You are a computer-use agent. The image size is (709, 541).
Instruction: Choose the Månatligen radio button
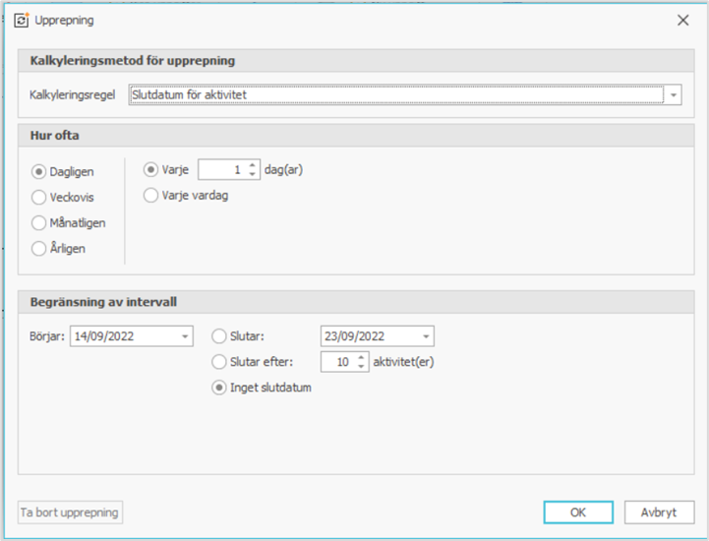pyautogui.click(x=39, y=222)
